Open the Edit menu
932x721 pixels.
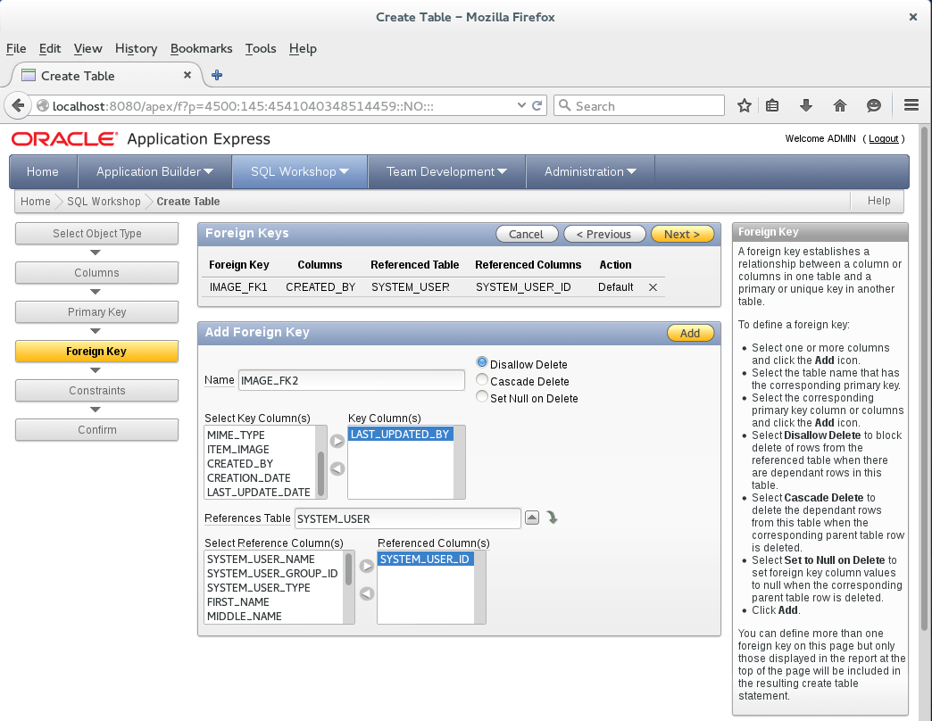(x=50, y=49)
